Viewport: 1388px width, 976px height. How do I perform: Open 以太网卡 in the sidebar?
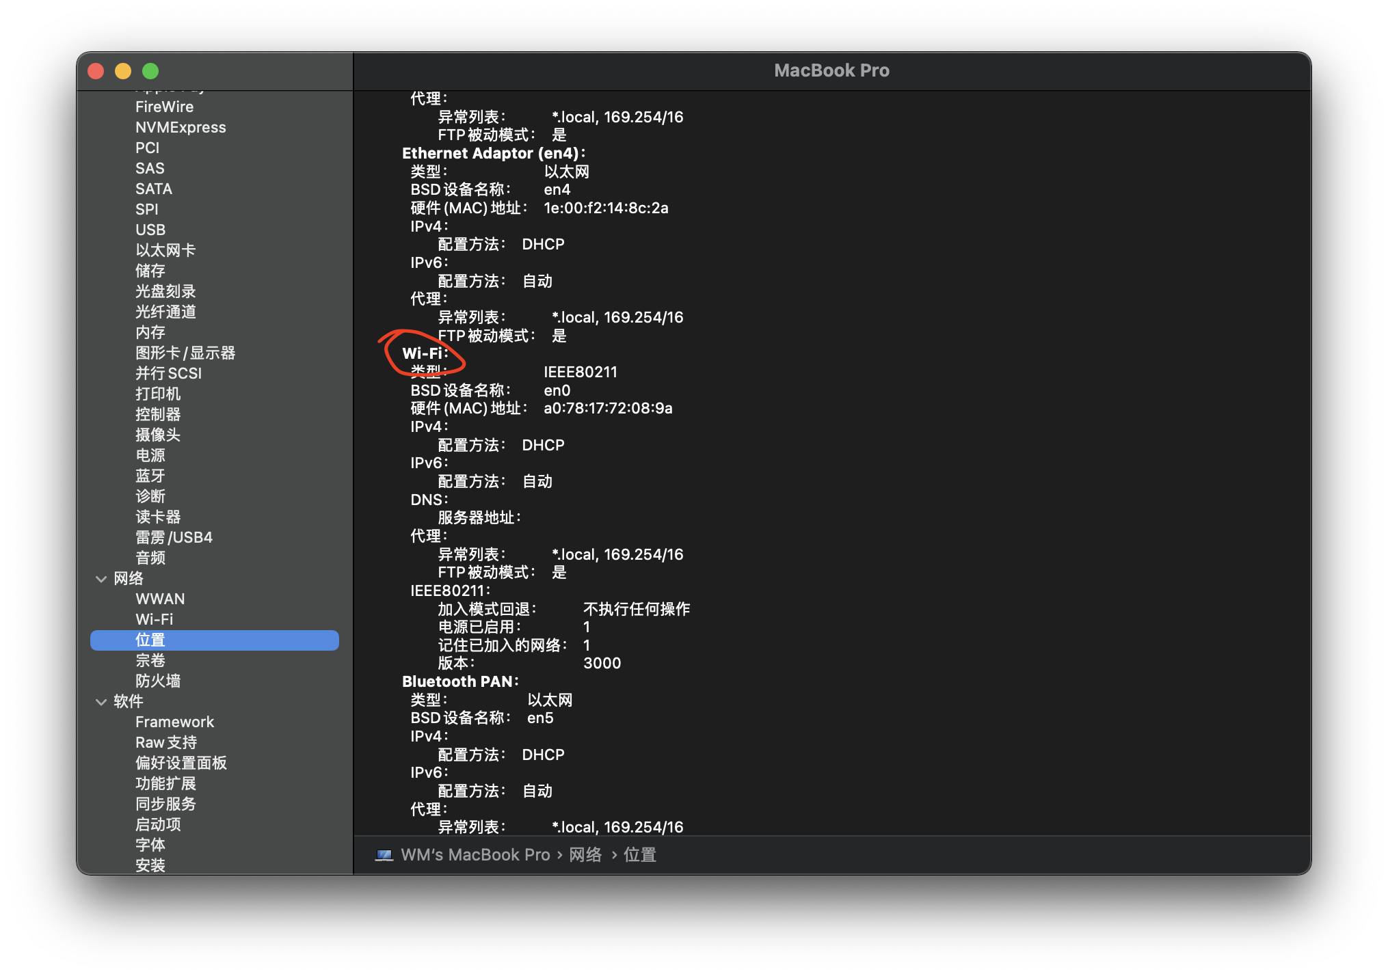165,250
